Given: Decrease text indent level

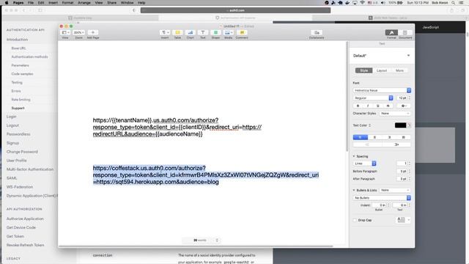Looking at the screenshot, I should (x=367, y=144).
